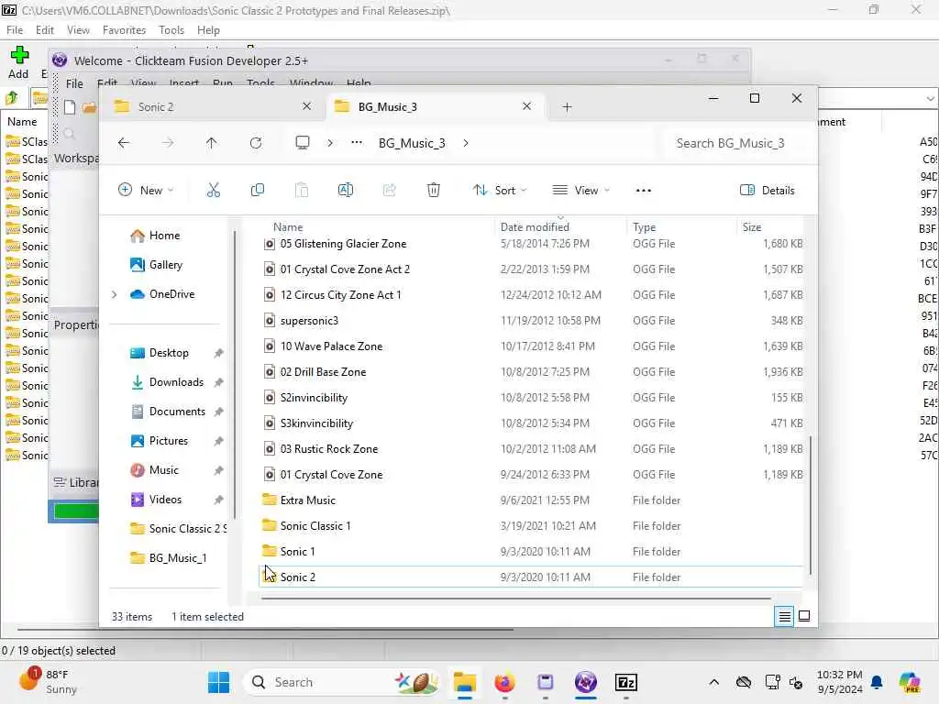Open the New dropdown in Explorer
Screen dimensions: 939x704
[x=146, y=191]
